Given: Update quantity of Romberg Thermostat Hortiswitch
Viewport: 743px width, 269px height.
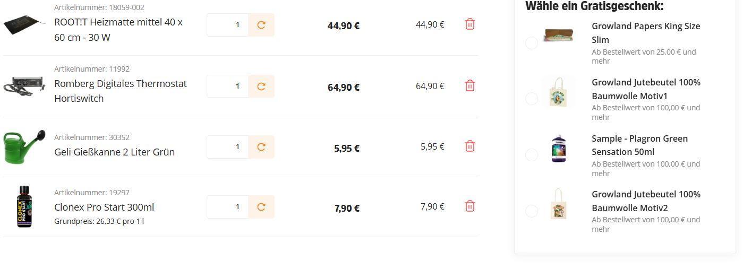Looking at the screenshot, I should [x=261, y=86].
